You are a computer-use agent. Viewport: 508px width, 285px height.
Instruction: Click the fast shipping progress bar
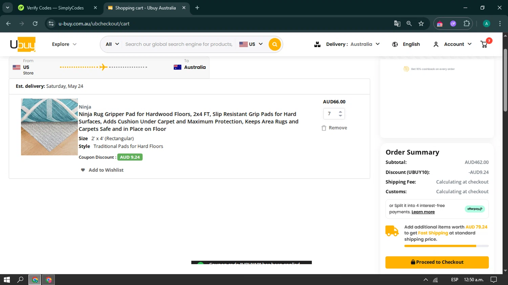coord(446,246)
